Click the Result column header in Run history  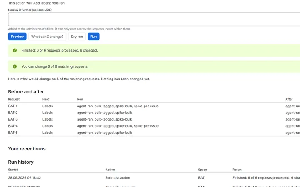pos(237,170)
